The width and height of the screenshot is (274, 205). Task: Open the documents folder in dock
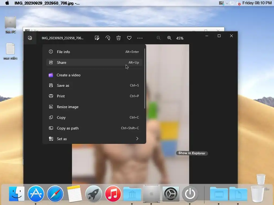click(238, 194)
